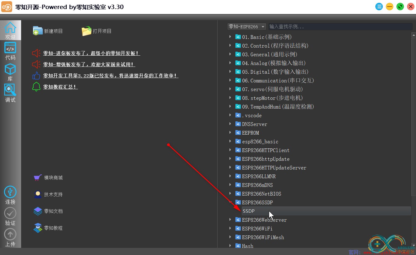Expand the 04.Analog(模拟输入输出) folder arrow

[x=230, y=63]
